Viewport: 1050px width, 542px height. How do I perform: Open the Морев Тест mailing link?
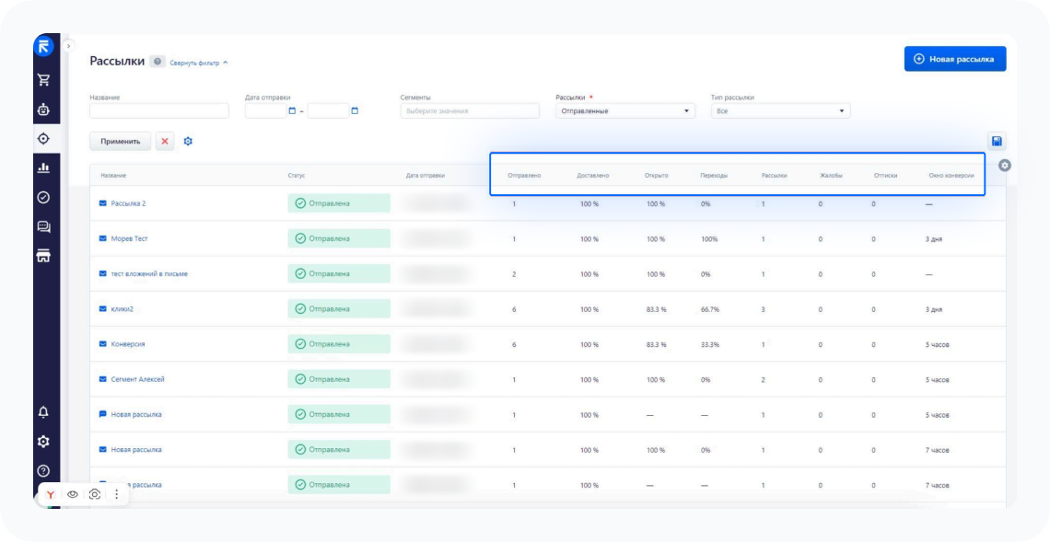click(x=129, y=239)
